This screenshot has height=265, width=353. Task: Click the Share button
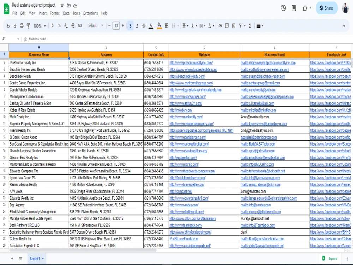point(327,8)
